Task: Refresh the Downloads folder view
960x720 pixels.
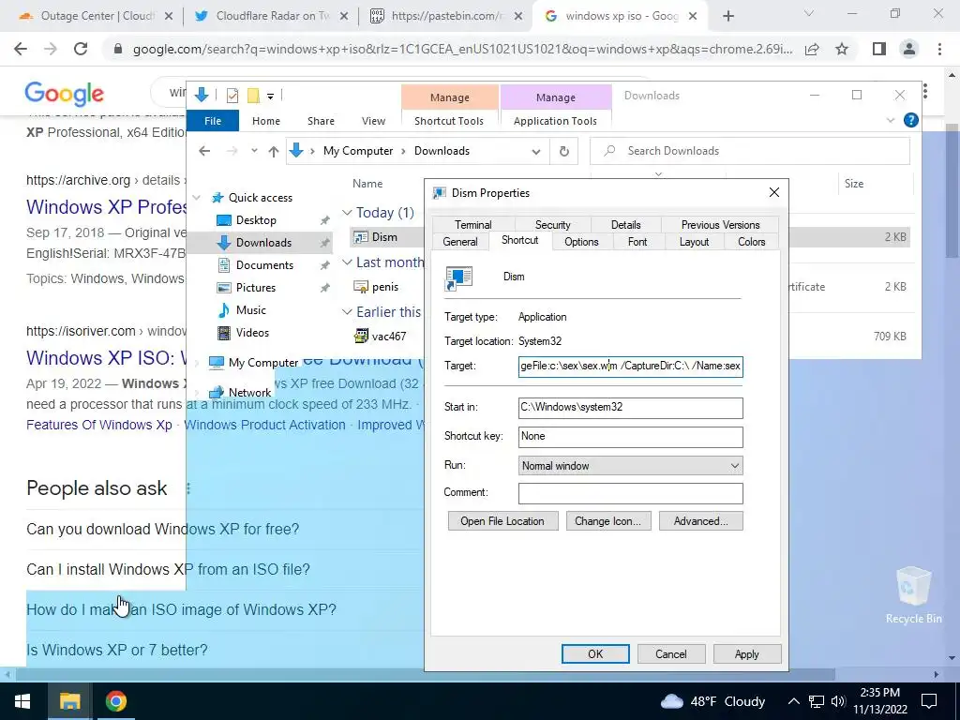Action: (563, 151)
